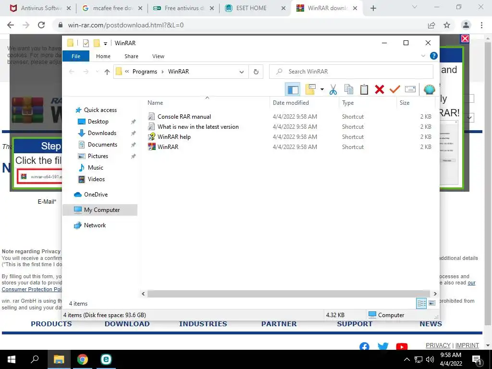Open Videos in navigation pane
This screenshot has width=492, height=369.
[96, 179]
